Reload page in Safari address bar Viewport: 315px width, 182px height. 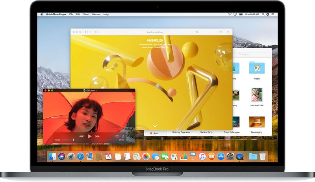tap(197, 32)
